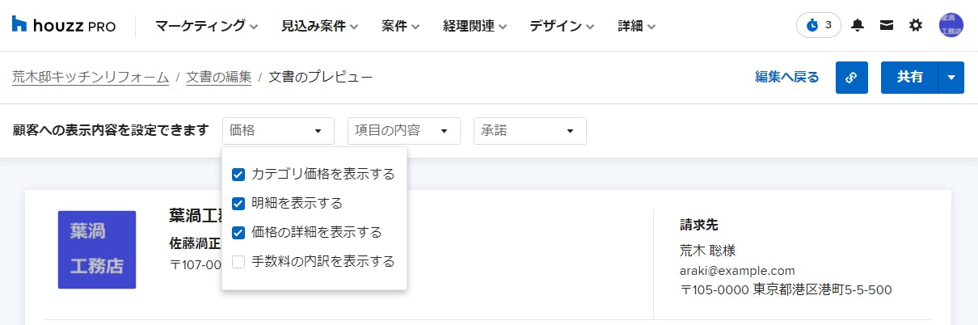
Task: Click the 編集へ戻る link
Action: click(x=787, y=78)
